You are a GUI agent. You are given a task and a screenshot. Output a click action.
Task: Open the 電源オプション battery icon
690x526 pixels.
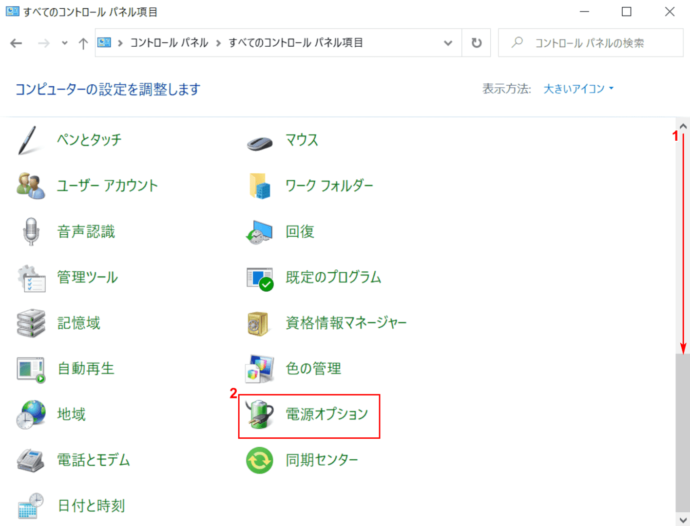point(260,414)
